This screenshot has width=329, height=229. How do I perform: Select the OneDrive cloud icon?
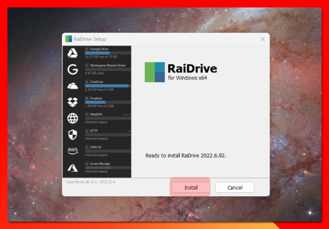tap(73, 86)
